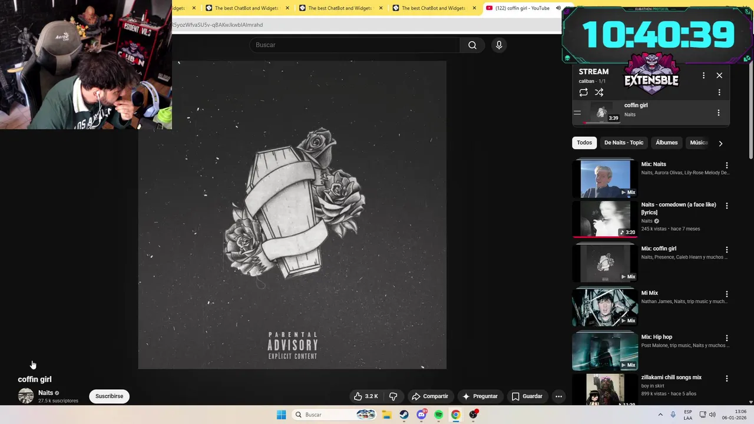754x424 pixels.
Task: Click the Compartir share button
Action: point(430,396)
